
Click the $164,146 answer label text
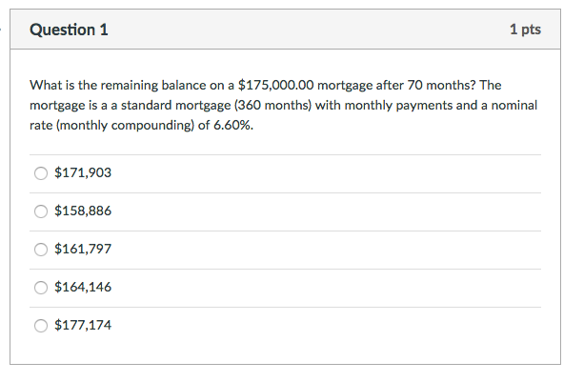[x=83, y=287]
